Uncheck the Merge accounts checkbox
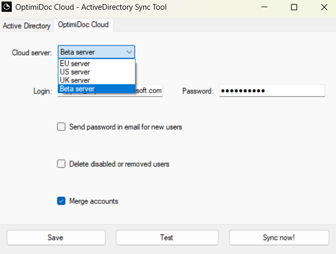Screen dimensions: 336x254 click(x=61, y=201)
